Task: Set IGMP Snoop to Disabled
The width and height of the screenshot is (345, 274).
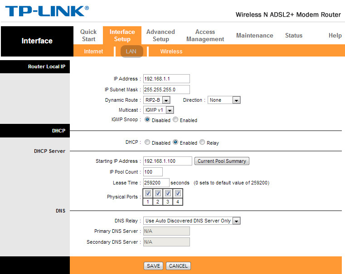Action: pos(147,119)
